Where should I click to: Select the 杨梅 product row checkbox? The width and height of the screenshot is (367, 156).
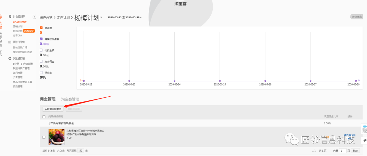tap(44, 137)
